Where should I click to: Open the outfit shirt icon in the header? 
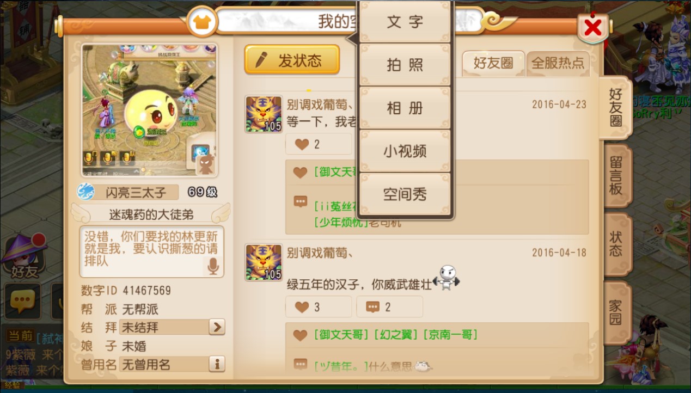pyautogui.click(x=202, y=22)
